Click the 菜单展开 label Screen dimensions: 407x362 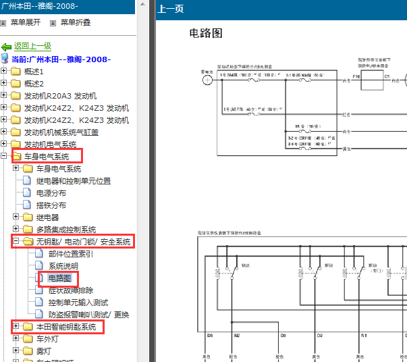tap(26, 22)
